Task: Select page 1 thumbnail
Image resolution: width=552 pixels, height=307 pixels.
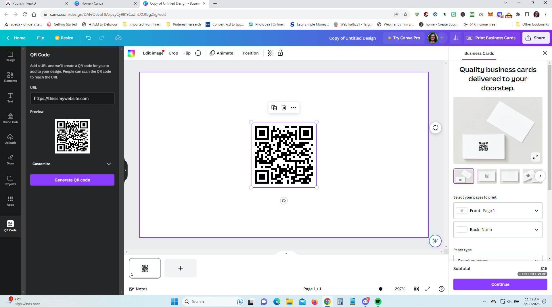Action: 145,268
